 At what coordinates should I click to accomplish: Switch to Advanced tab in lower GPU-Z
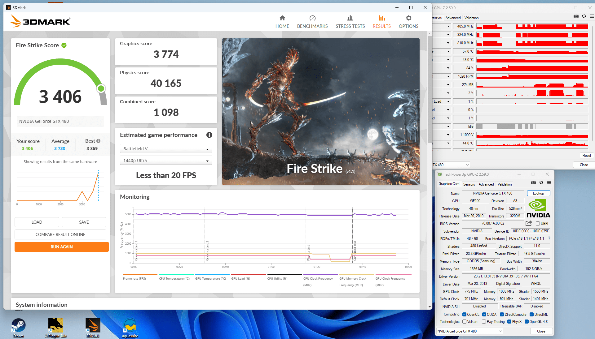click(x=486, y=184)
